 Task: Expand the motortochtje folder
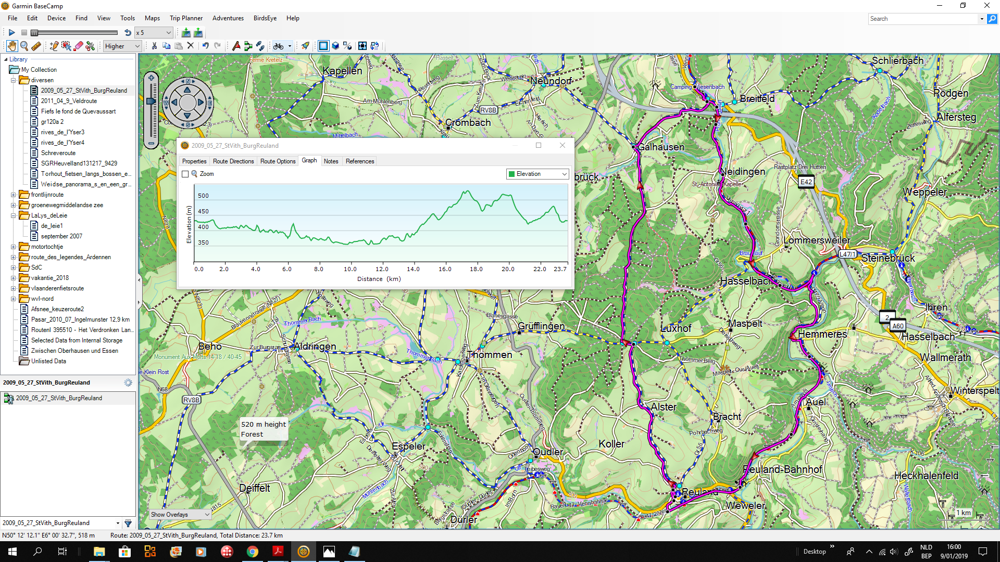(14, 247)
